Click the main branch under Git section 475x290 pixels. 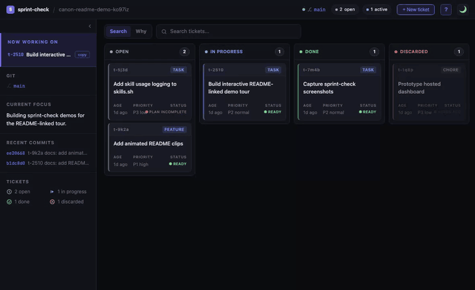click(x=19, y=86)
